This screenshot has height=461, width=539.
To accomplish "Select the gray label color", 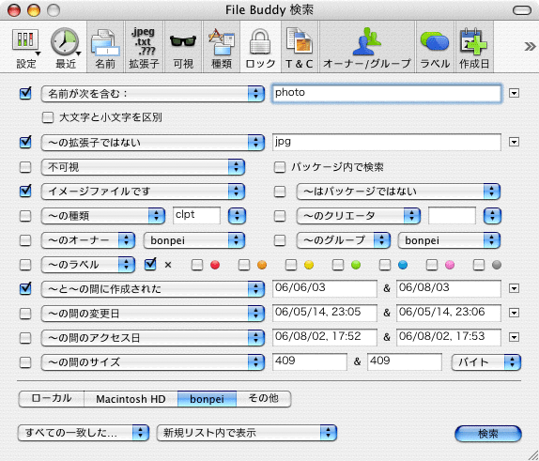I will 479,265.
